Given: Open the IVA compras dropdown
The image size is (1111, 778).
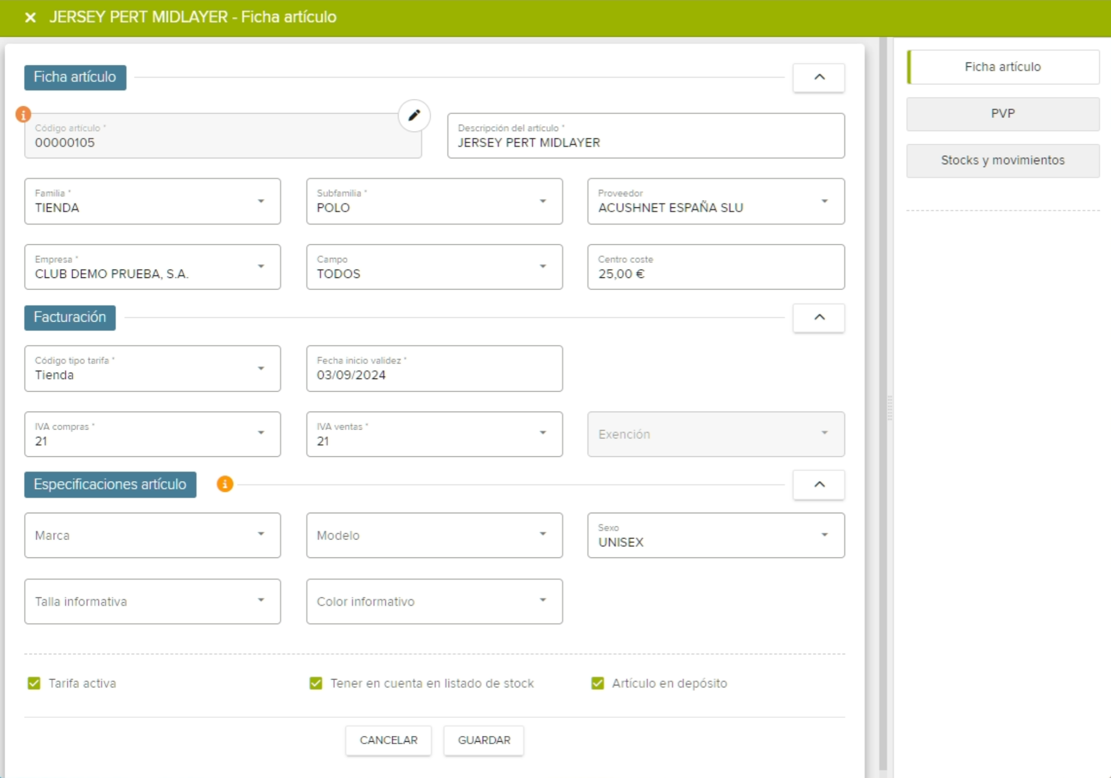Looking at the screenshot, I should coord(153,434).
